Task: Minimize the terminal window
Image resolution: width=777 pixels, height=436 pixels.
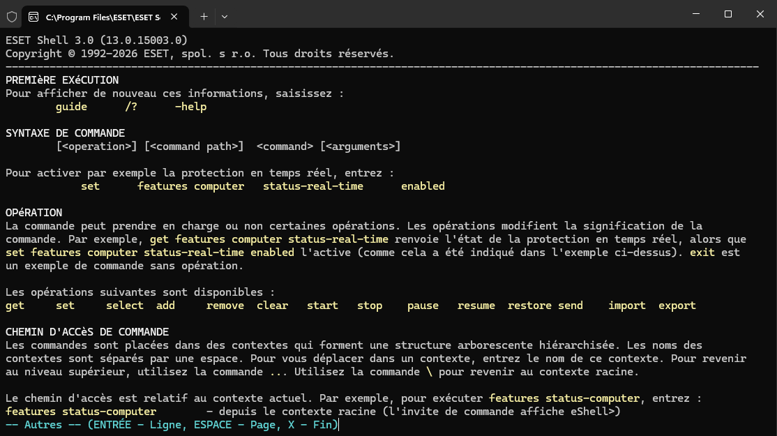Action: tap(695, 14)
